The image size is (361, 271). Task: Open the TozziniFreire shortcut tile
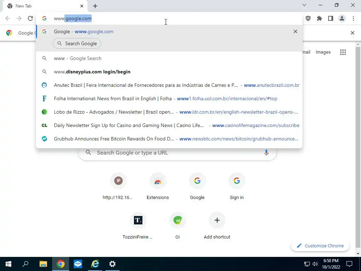click(x=138, y=226)
